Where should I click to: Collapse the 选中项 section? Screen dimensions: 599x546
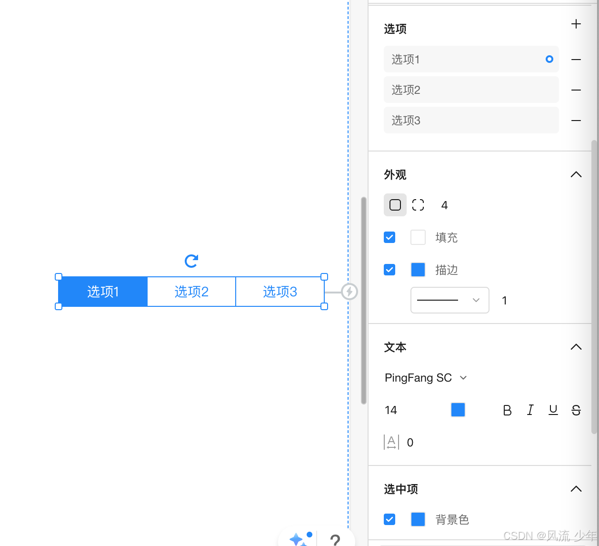(x=576, y=489)
